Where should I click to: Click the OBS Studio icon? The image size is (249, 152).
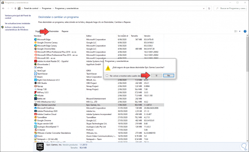tap(35, 83)
